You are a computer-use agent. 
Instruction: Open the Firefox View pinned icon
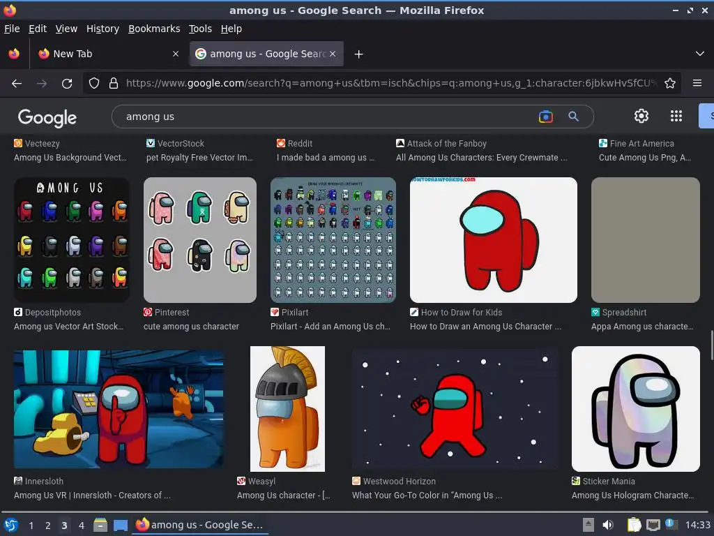point(14,54)
